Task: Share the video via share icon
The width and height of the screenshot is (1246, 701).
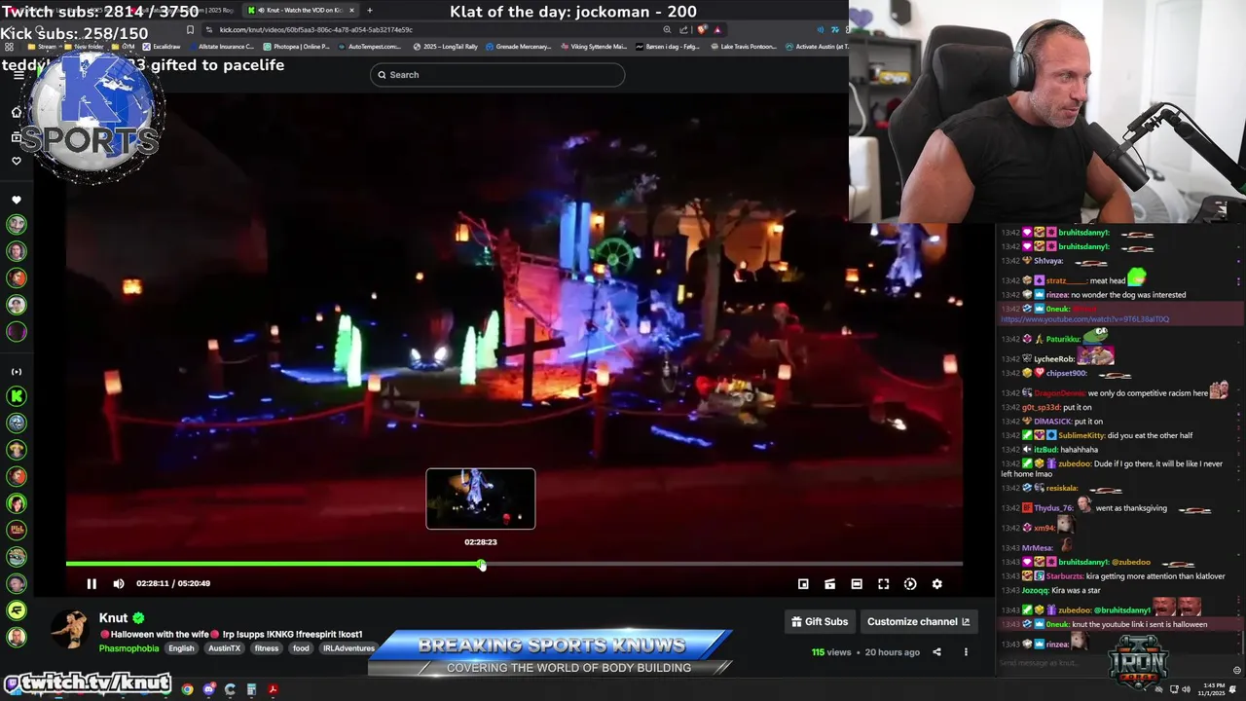Action: (936, 652)
